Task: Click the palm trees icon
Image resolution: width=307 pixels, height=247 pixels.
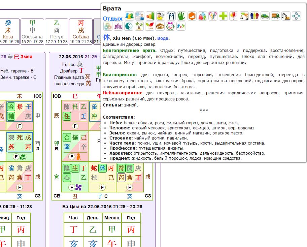Action: 139,26
